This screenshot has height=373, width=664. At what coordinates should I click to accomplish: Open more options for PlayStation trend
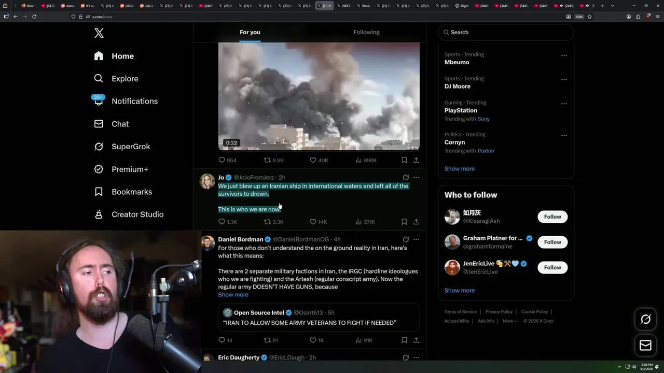point(564,104)
